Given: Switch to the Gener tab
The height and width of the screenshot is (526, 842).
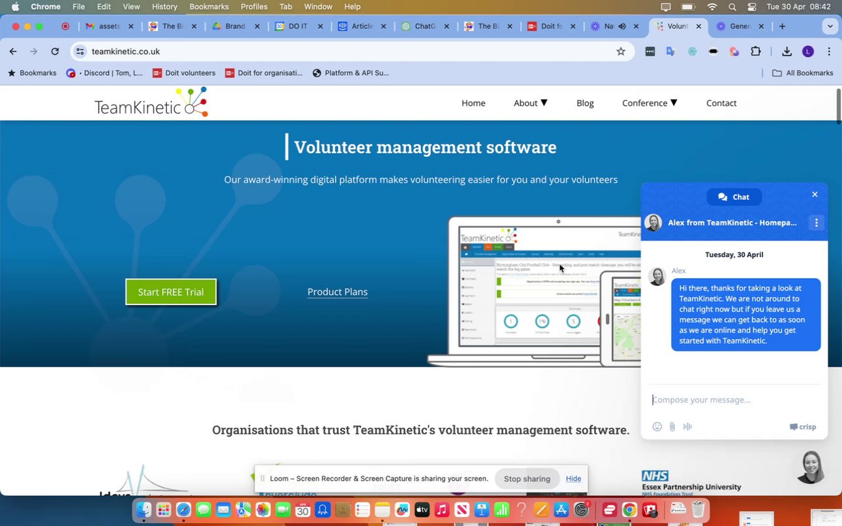Looking at the screenshot, I should (740, 26).
